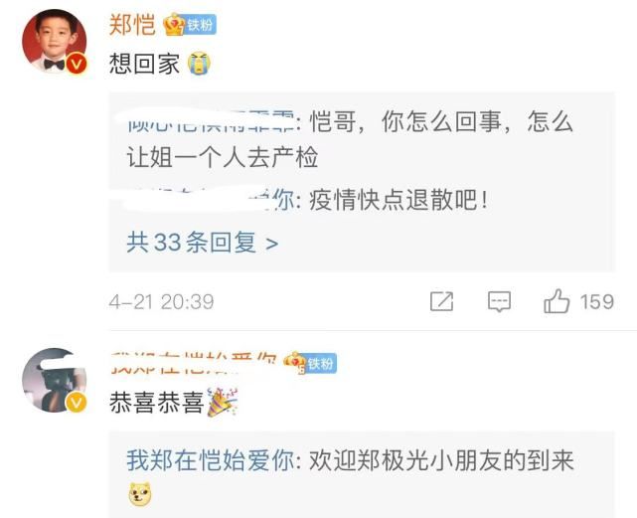
Task: Open the reply comment bubble icon
Action: 499,301
